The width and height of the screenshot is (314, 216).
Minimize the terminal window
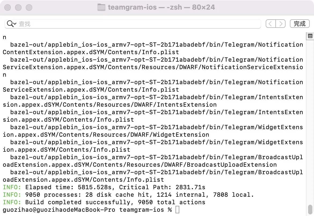[x=18, y=7]
